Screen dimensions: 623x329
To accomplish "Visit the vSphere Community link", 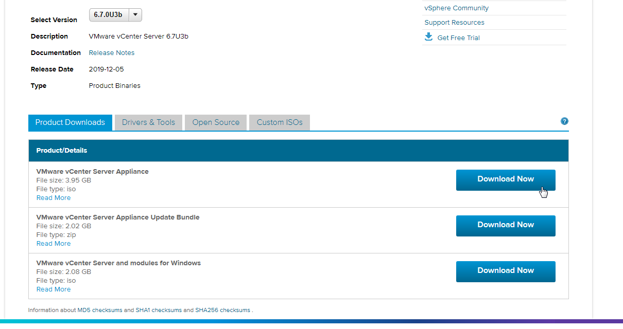I will pos(456,8).
